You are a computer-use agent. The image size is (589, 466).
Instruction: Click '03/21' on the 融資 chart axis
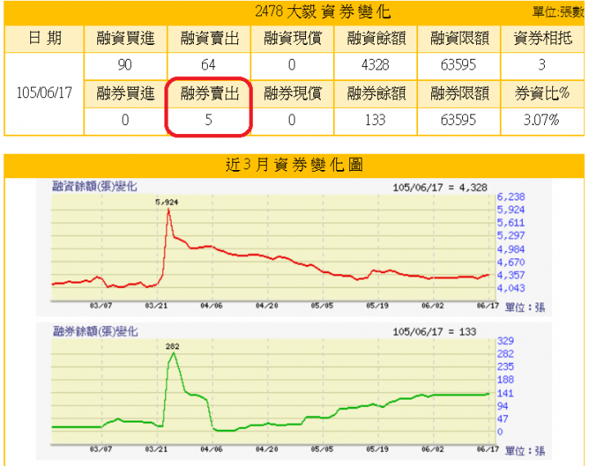point(156,306)
